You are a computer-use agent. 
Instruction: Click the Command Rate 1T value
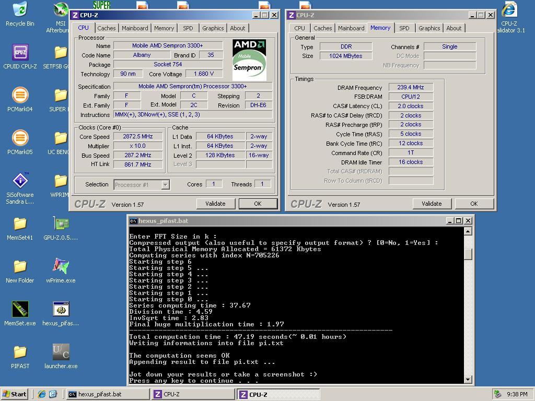pyautogui.click(x=411, y=153)
